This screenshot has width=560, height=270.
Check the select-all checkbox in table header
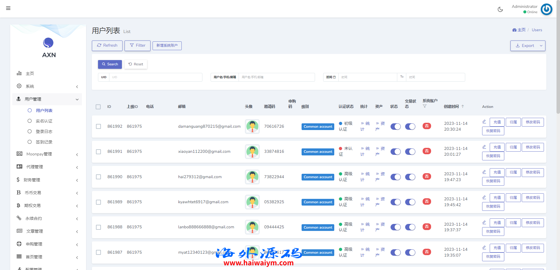(98, 107)
